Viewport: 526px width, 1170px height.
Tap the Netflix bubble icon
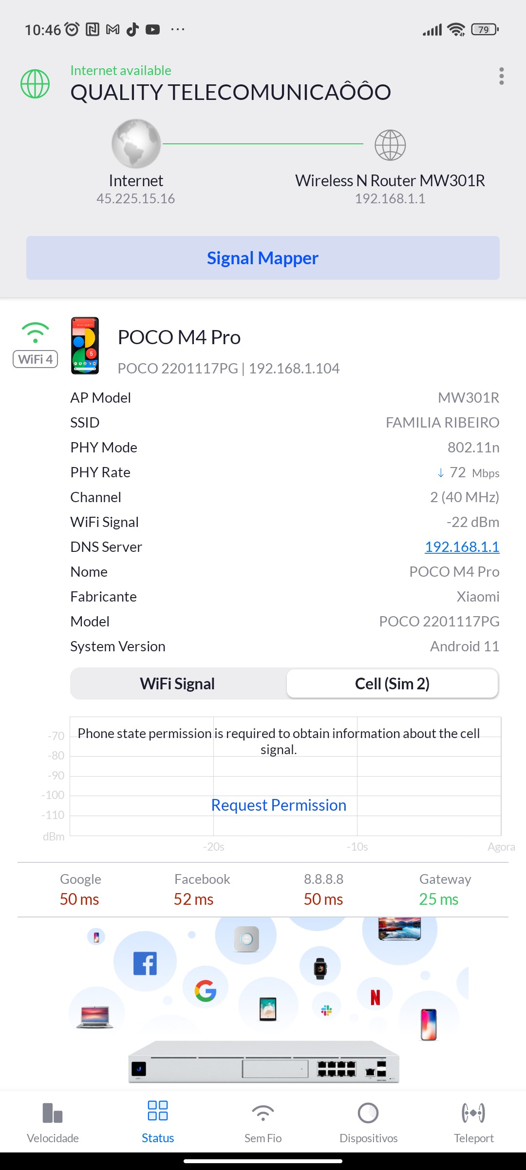tap(375, 997)
